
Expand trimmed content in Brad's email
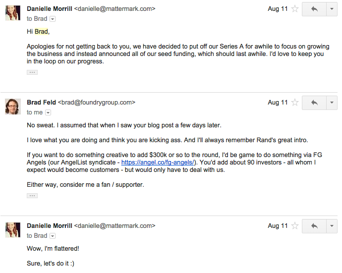coord(32,196)
